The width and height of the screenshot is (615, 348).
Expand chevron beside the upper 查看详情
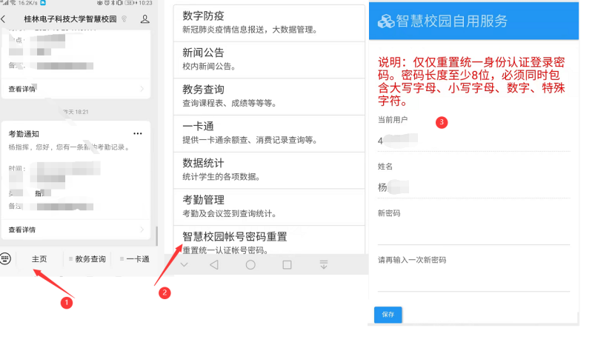coord(142,89)
